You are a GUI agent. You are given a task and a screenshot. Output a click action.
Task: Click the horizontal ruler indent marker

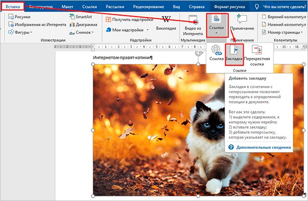[93, 47]
